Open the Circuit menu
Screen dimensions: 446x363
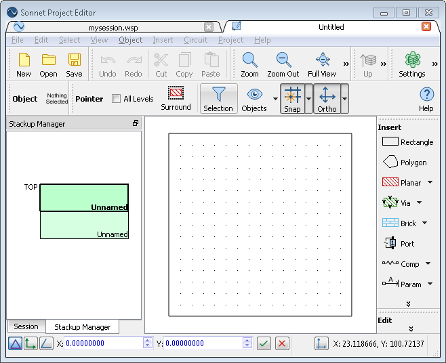point(195,40)
